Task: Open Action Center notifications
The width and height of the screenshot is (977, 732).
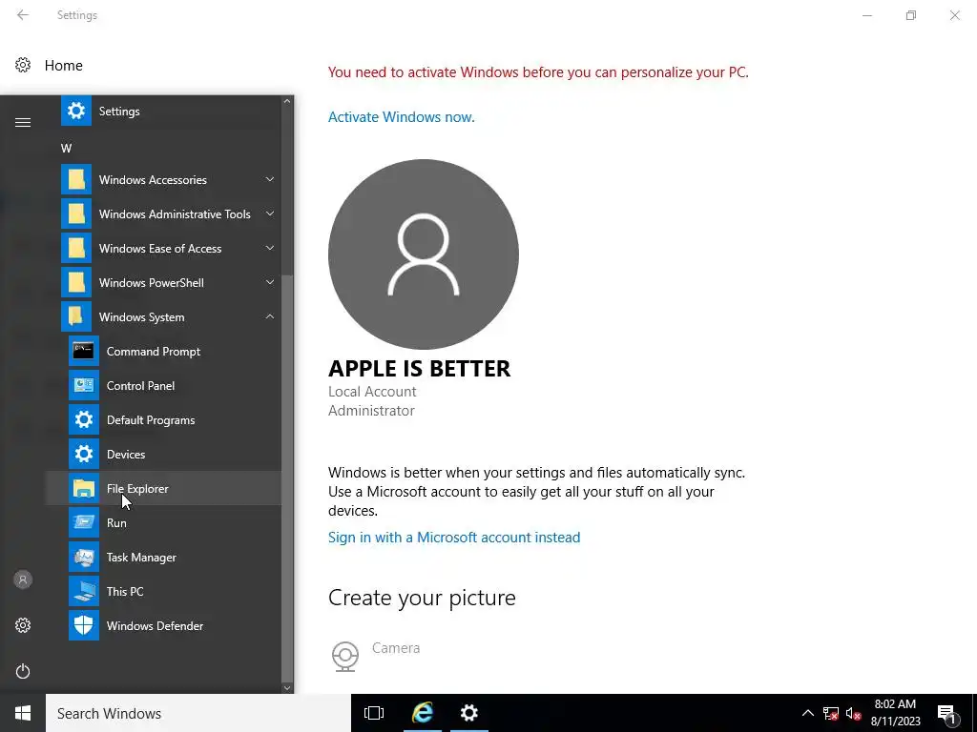Action: point(946,714)
